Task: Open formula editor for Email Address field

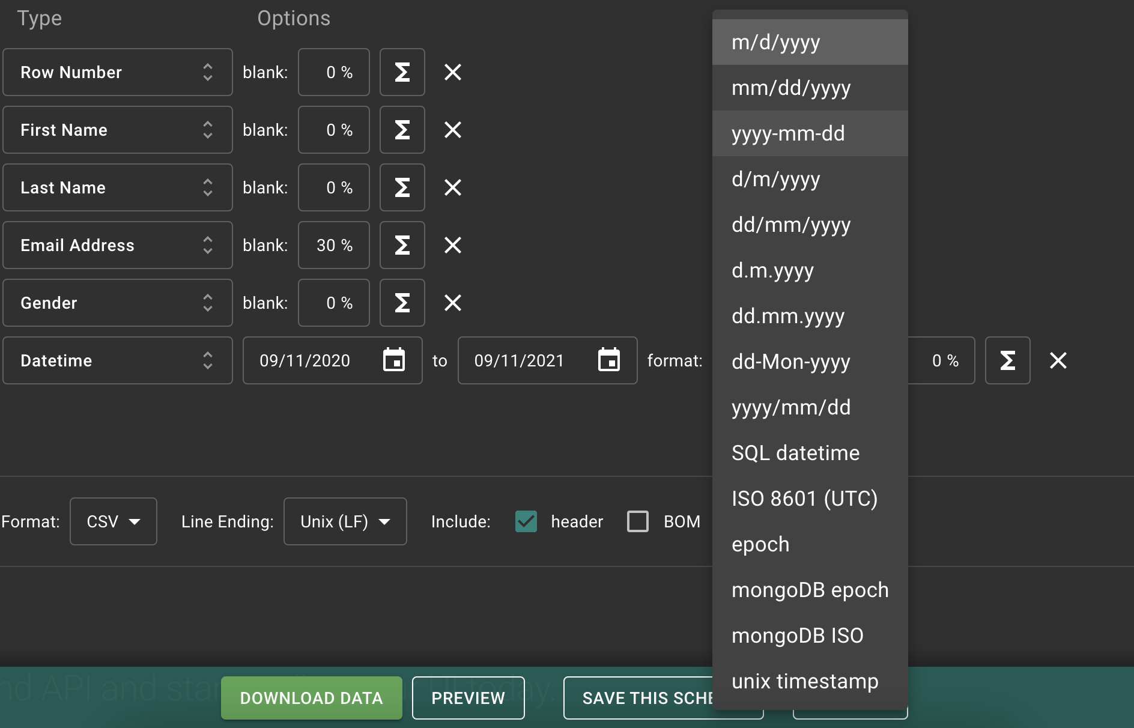Action: (402, 245)
